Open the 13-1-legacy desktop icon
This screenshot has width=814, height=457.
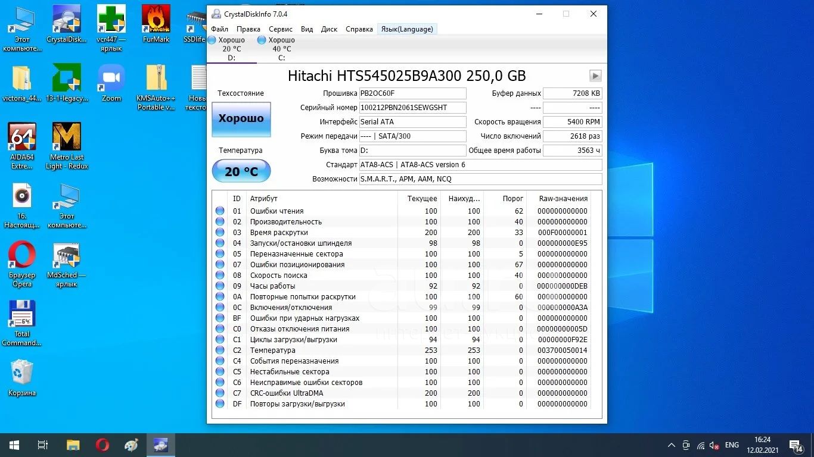pyautogui.click(x=67, y=84)
